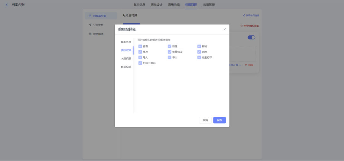Click the share icon for 表单访问链接
344x161 pixels.
coord(244,15)
